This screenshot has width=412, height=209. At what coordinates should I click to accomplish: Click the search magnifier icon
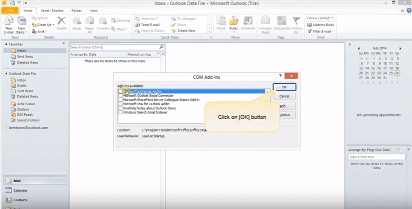[x=162, y=47]
